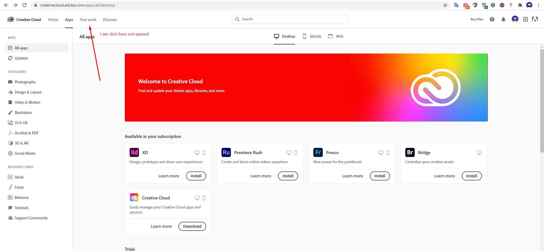Click the Creative Cloud app card icon
Viewport: 544px width, 251px height.
click(x=134, y=197)
